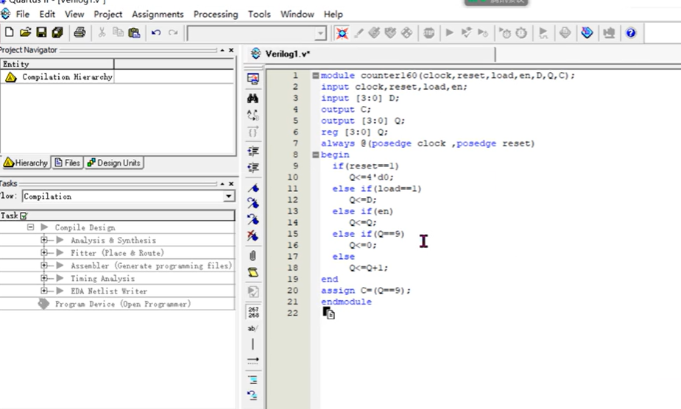The width and height of the screenshot is (681, 409).
Task: Toggle bookmark with the blue flag icon
Action: [253, 188]
